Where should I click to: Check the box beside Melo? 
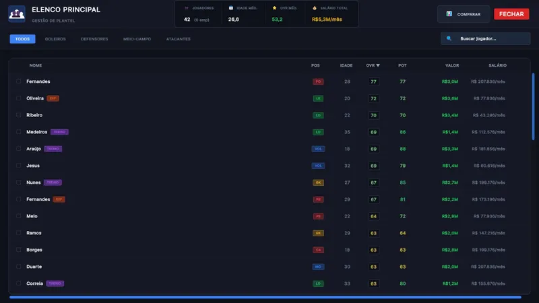click(x=19, y=216)
